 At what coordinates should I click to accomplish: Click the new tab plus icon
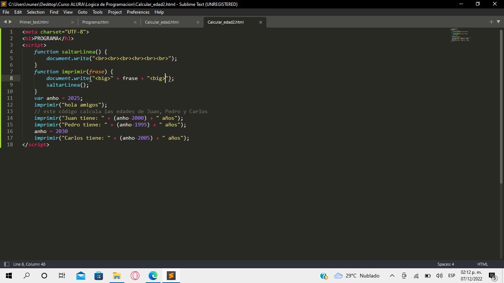491,22
